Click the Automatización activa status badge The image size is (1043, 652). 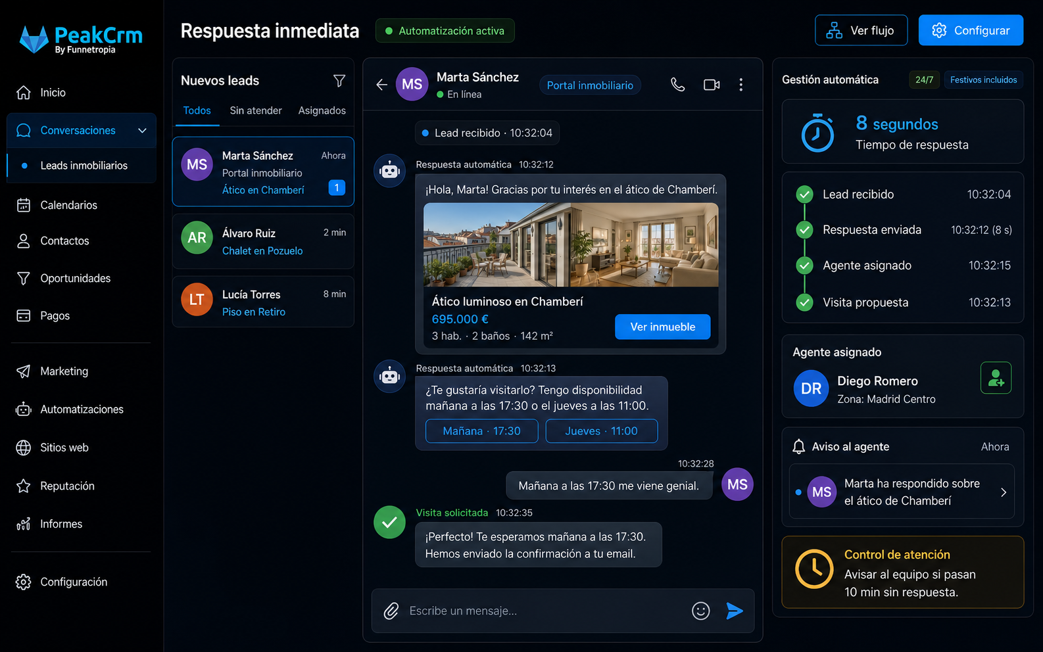coord(445,31)
